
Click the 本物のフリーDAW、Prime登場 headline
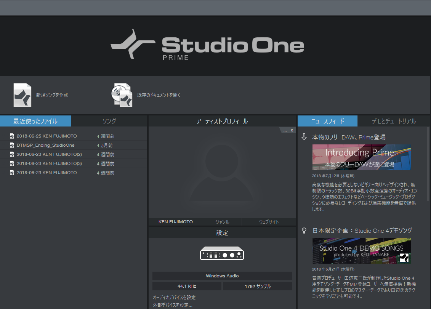pyautogui.click(x=349, y=137)
